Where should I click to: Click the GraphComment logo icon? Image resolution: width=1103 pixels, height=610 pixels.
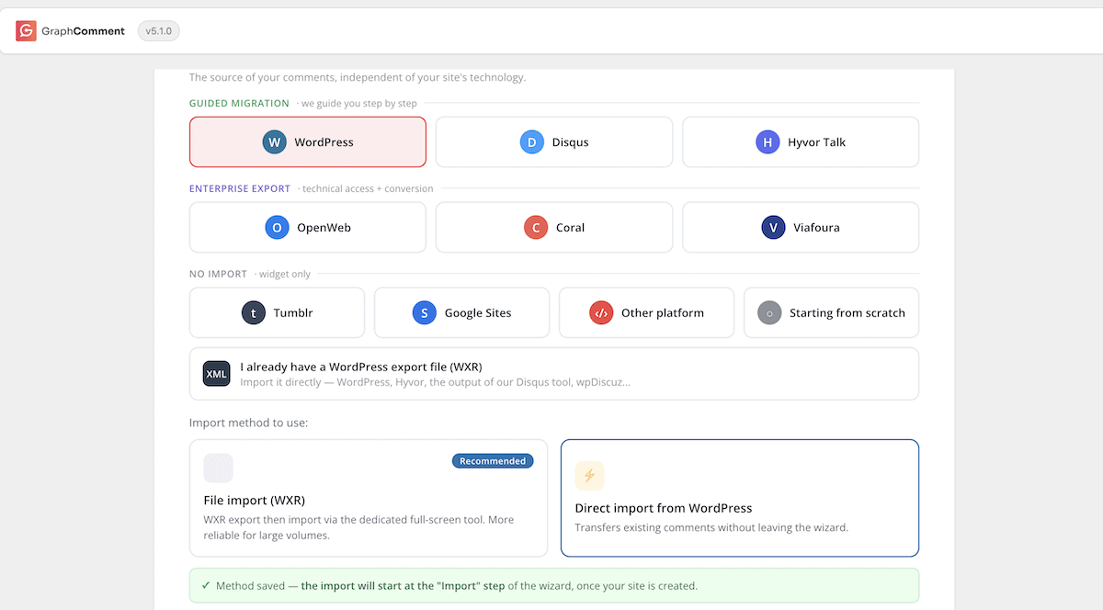26,31
